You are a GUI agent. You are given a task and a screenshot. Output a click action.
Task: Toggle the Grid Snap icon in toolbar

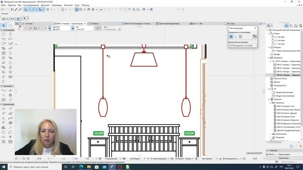[47, 9]
